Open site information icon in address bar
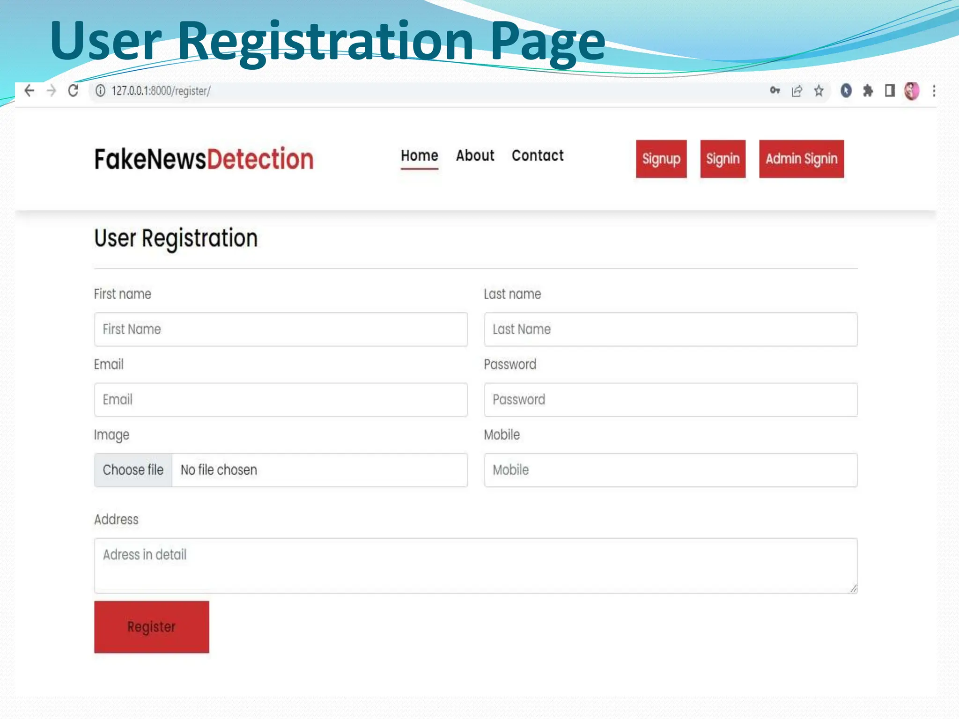This screenshot has width=959, height=719. click(100, 91)
